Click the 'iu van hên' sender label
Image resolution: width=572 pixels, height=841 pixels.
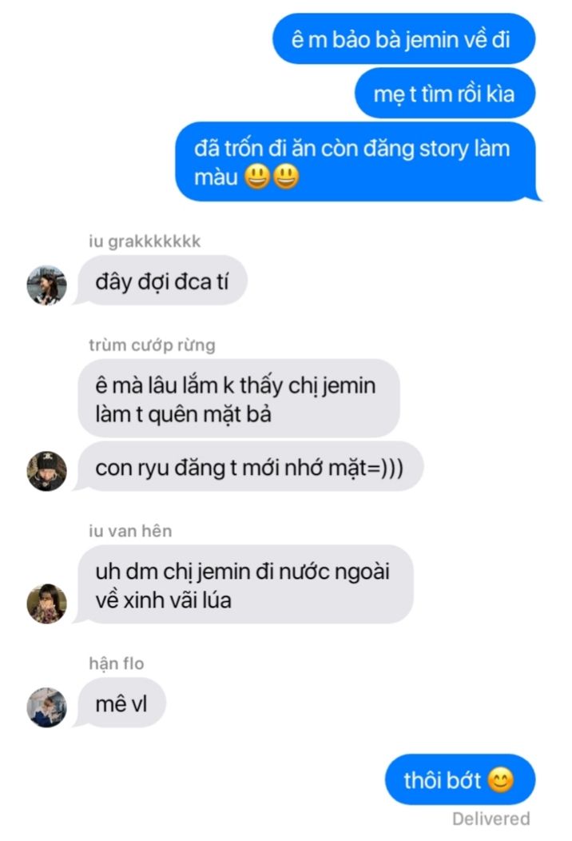[130, 531]
